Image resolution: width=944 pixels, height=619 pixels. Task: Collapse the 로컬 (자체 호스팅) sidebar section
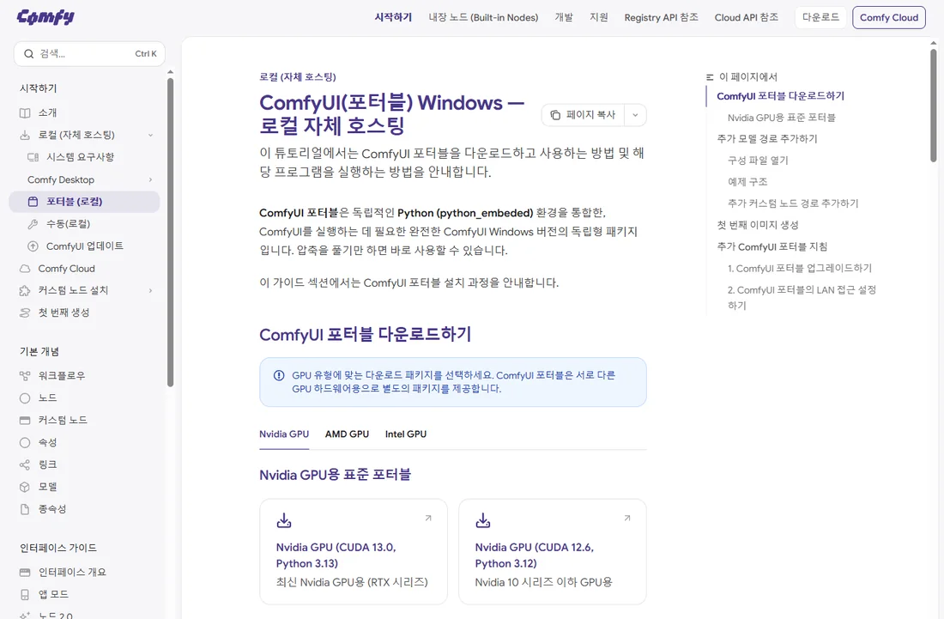point(150,135)
